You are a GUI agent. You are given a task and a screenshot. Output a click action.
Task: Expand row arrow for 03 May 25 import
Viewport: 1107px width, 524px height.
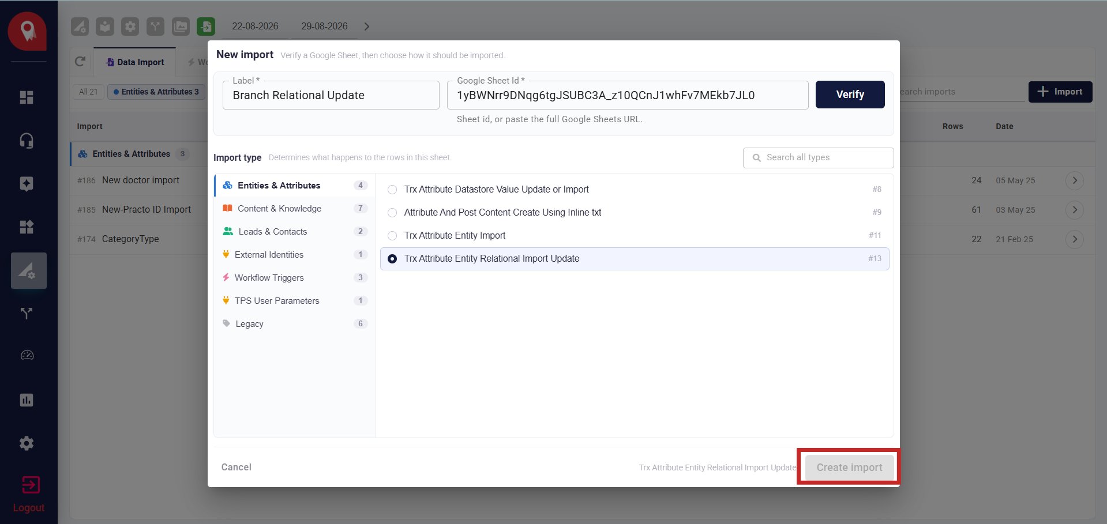1074,210
